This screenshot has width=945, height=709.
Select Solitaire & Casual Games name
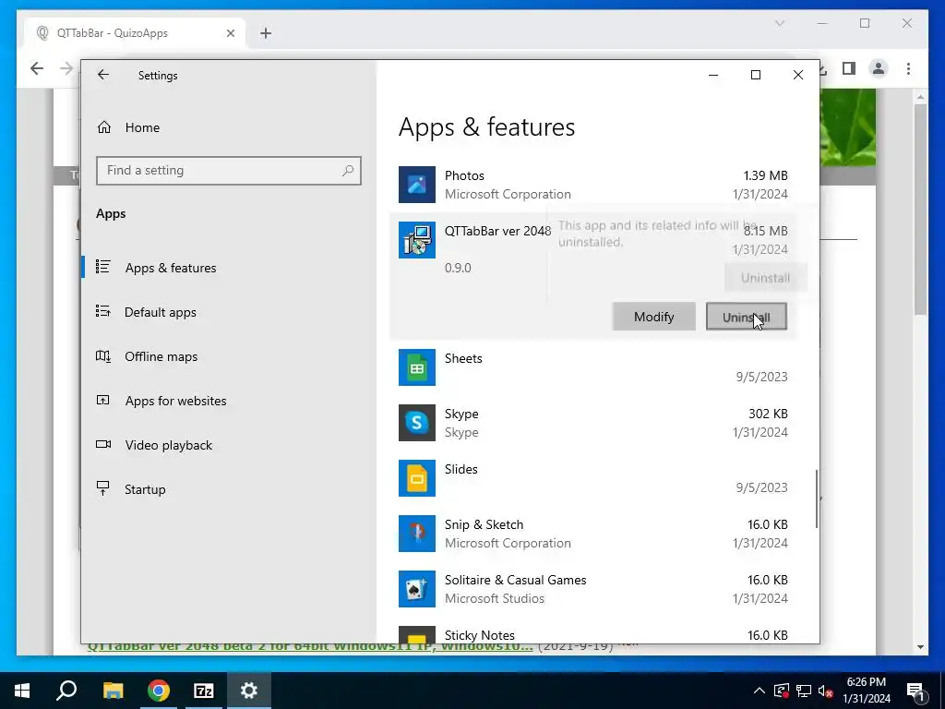(x=515, y=580)
